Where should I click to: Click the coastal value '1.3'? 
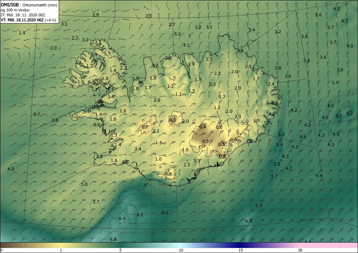point(114,135)
